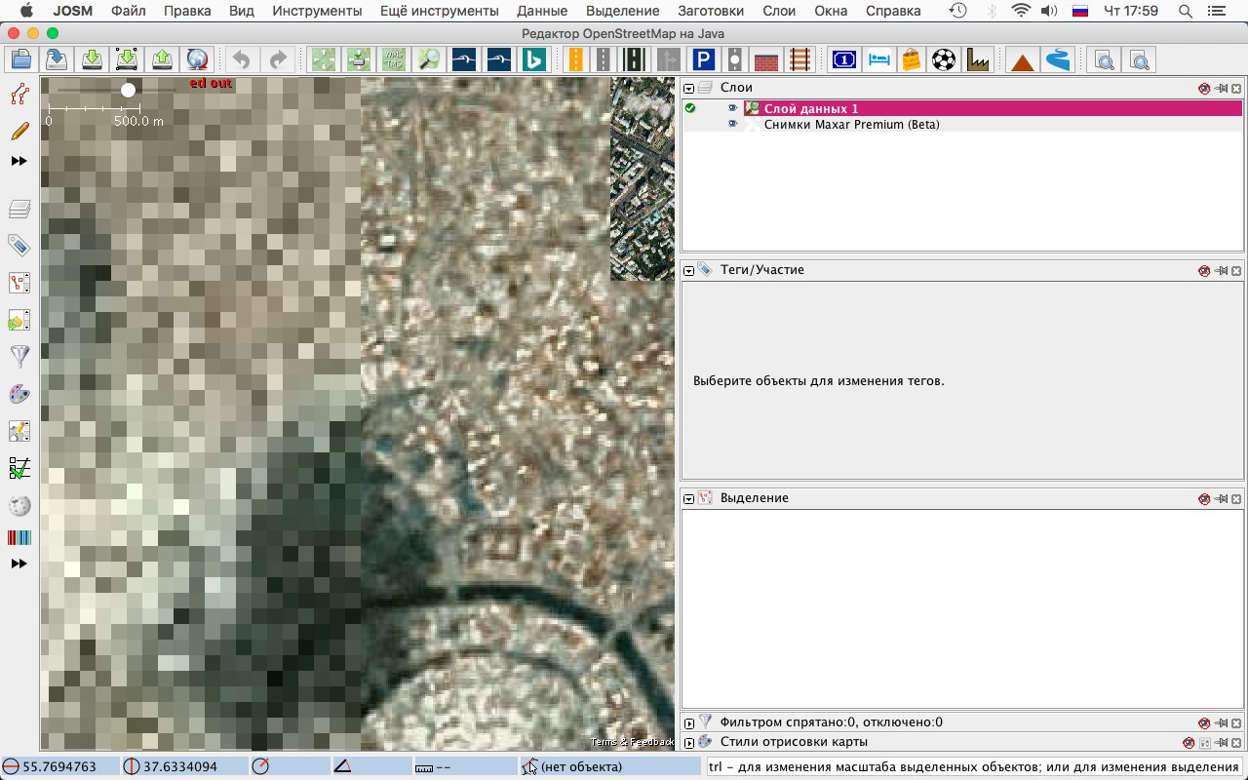
Task: Open the Time Machine menu bar icon
Action: [x=958, y=11]
